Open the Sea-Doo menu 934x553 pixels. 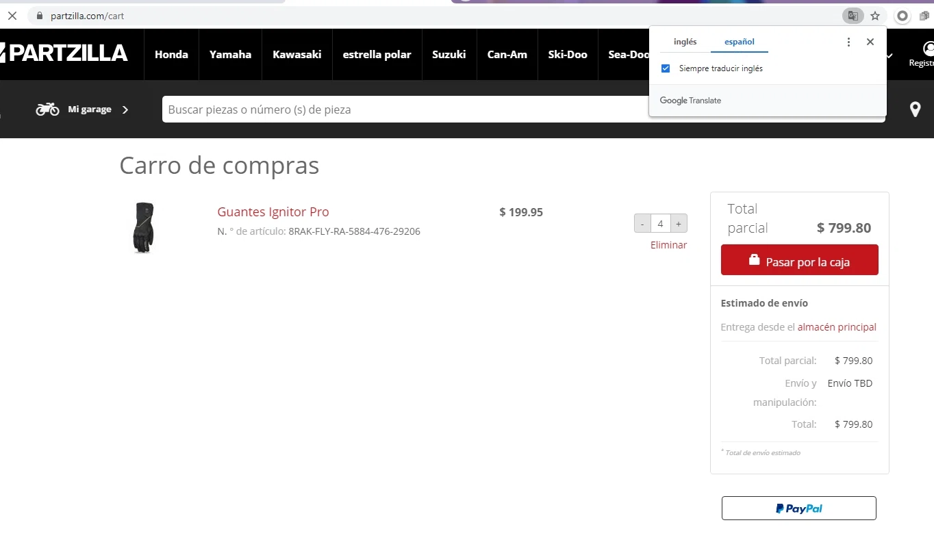pyautogui.click(x=628, y=54)
